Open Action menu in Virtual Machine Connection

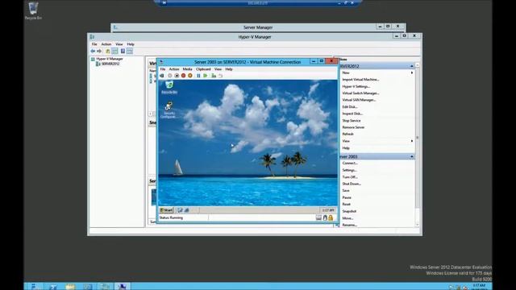click(174, 69)
